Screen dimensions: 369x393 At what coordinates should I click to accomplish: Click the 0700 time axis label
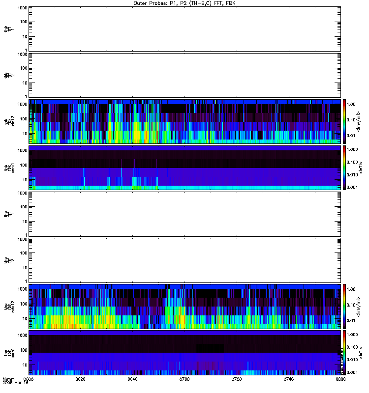pos(184,379)
